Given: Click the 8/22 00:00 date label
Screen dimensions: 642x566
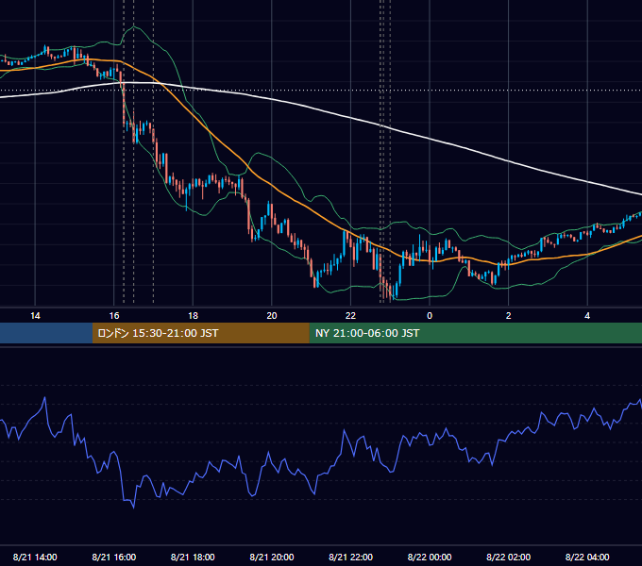Looking at the screenshot, I should (430, 557).
